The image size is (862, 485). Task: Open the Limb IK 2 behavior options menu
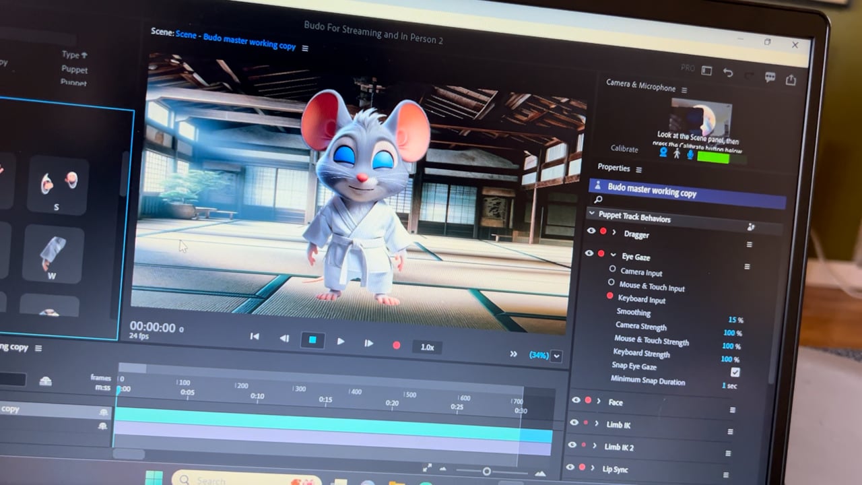728,454
